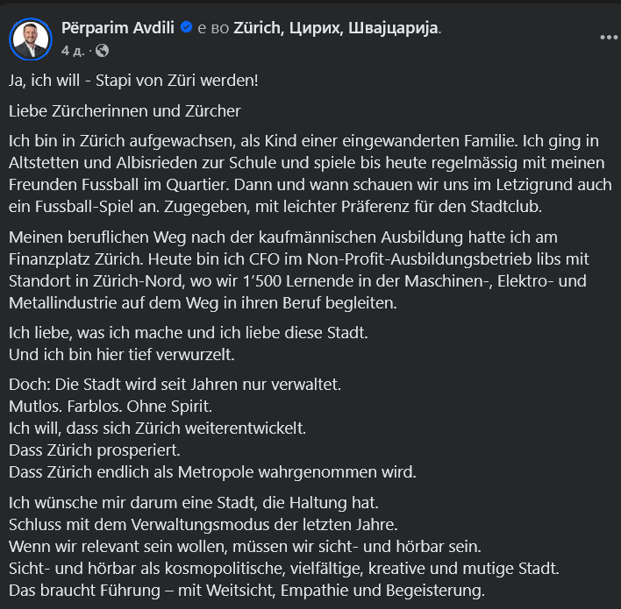The height and width of the screenshot is (609, 621).
Task: Click the line "Mutlos. Farblos. Ohne Spirit."
Action: pyautogui.click(x=111, y=407)
